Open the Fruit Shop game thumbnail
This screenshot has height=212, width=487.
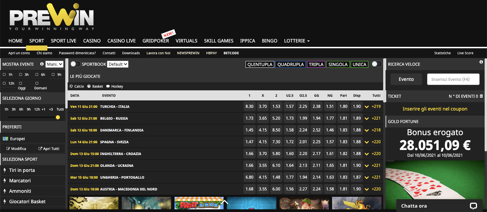[199, 204]
